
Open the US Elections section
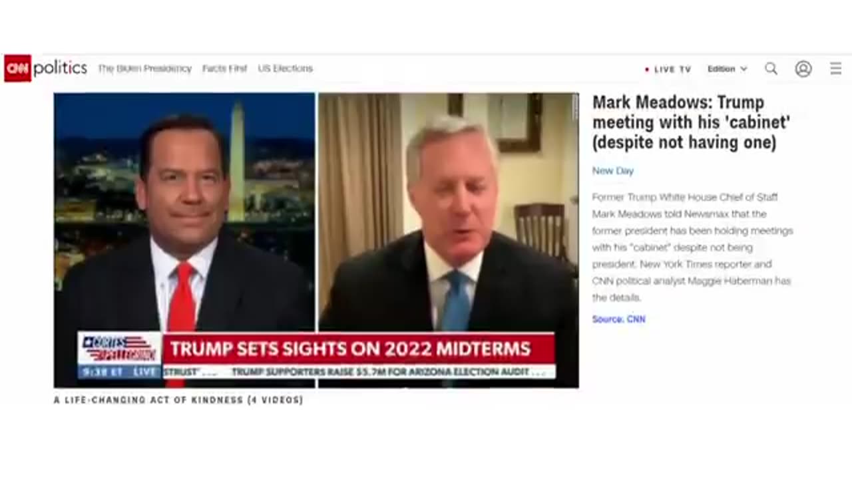click(285, 69)
